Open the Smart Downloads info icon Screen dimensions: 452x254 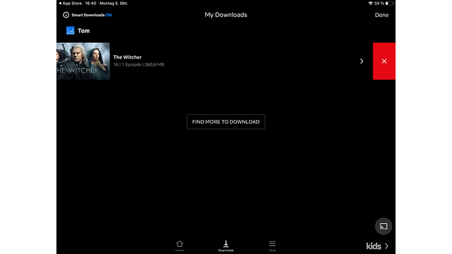click(66, 15)
